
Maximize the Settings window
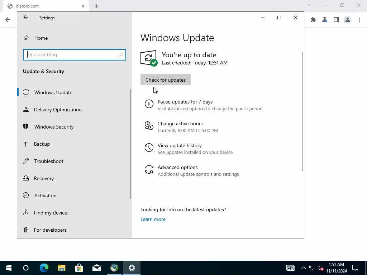[279, 18]
